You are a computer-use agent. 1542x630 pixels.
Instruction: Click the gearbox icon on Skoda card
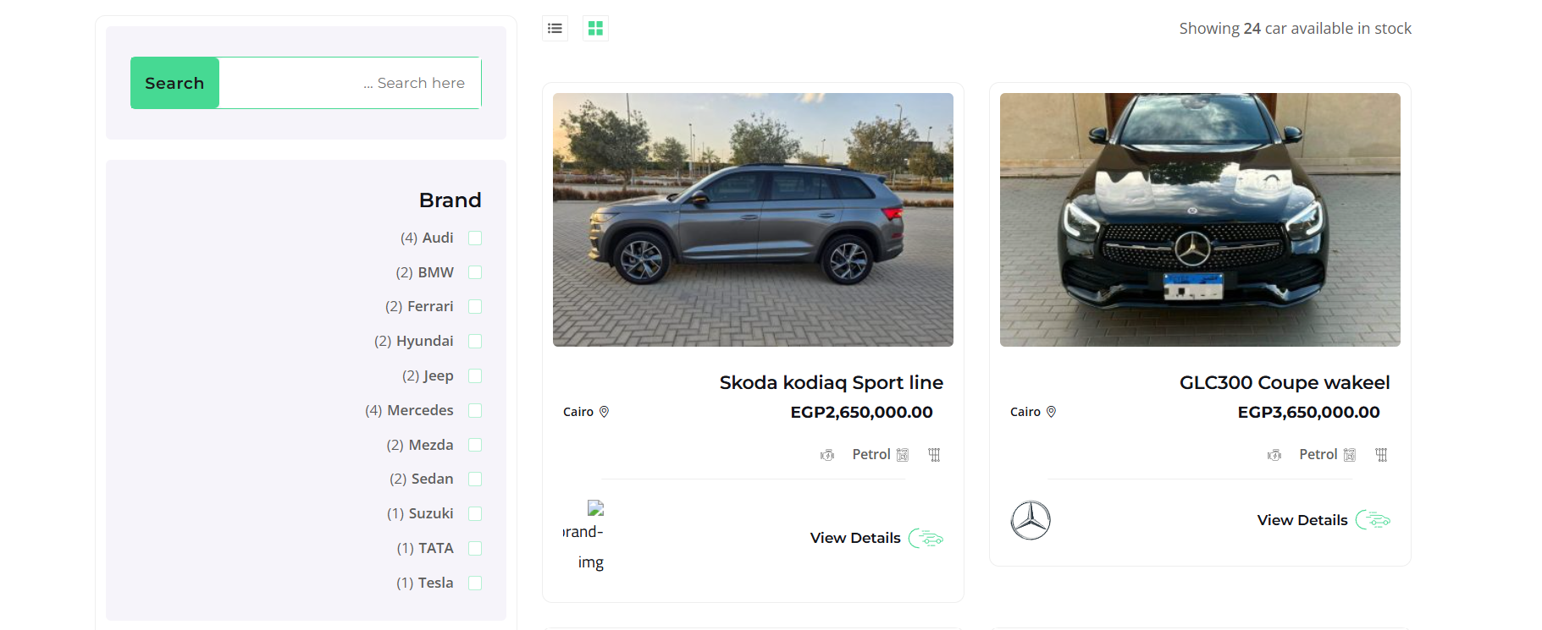coord(934,455)
